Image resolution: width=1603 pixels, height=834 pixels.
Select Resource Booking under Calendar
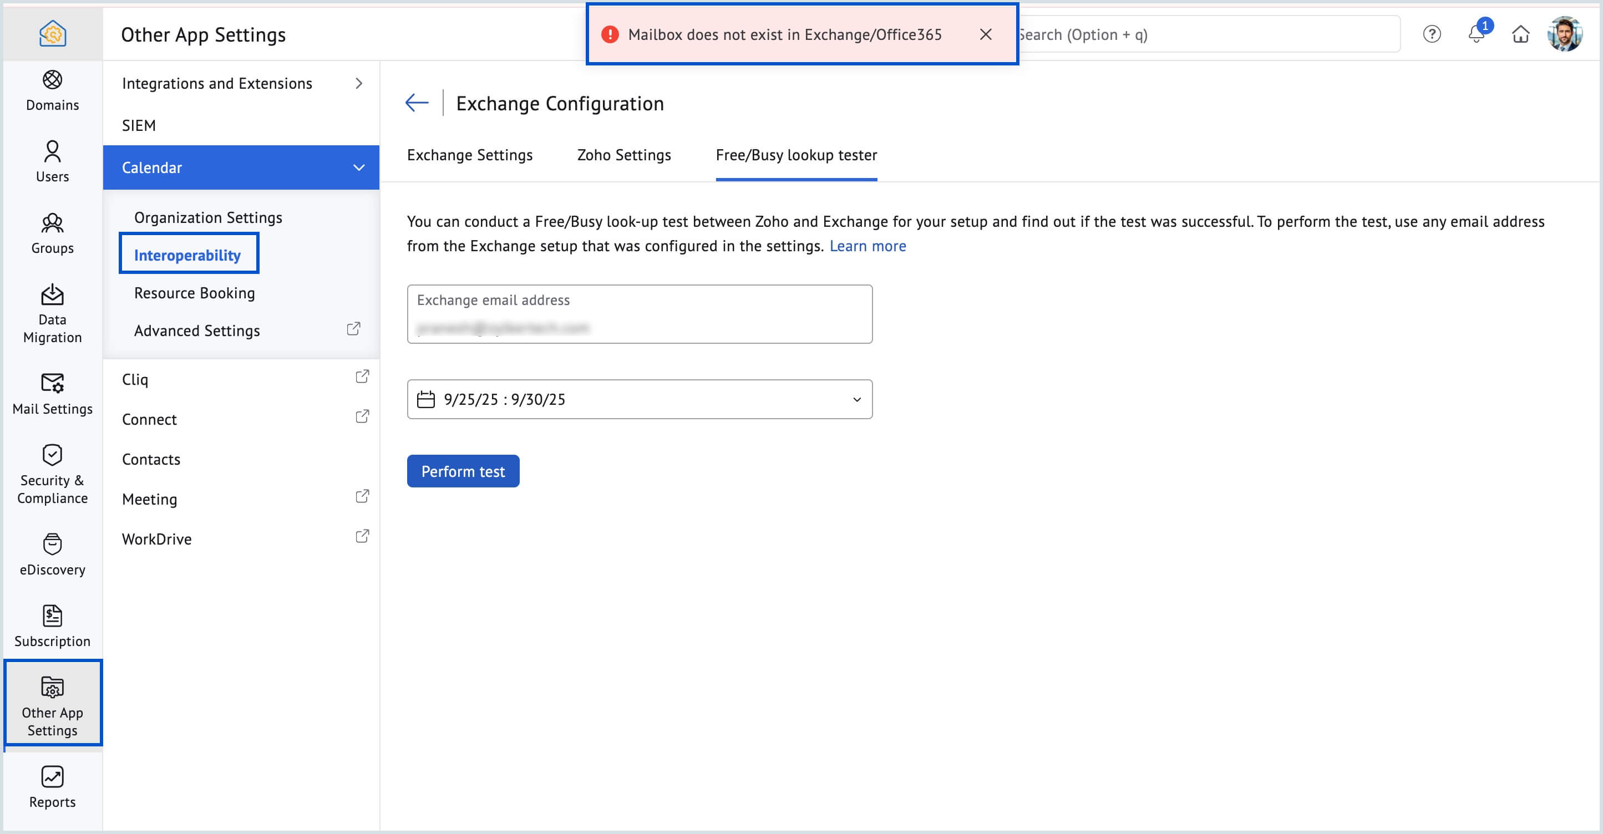click(194, 293)
